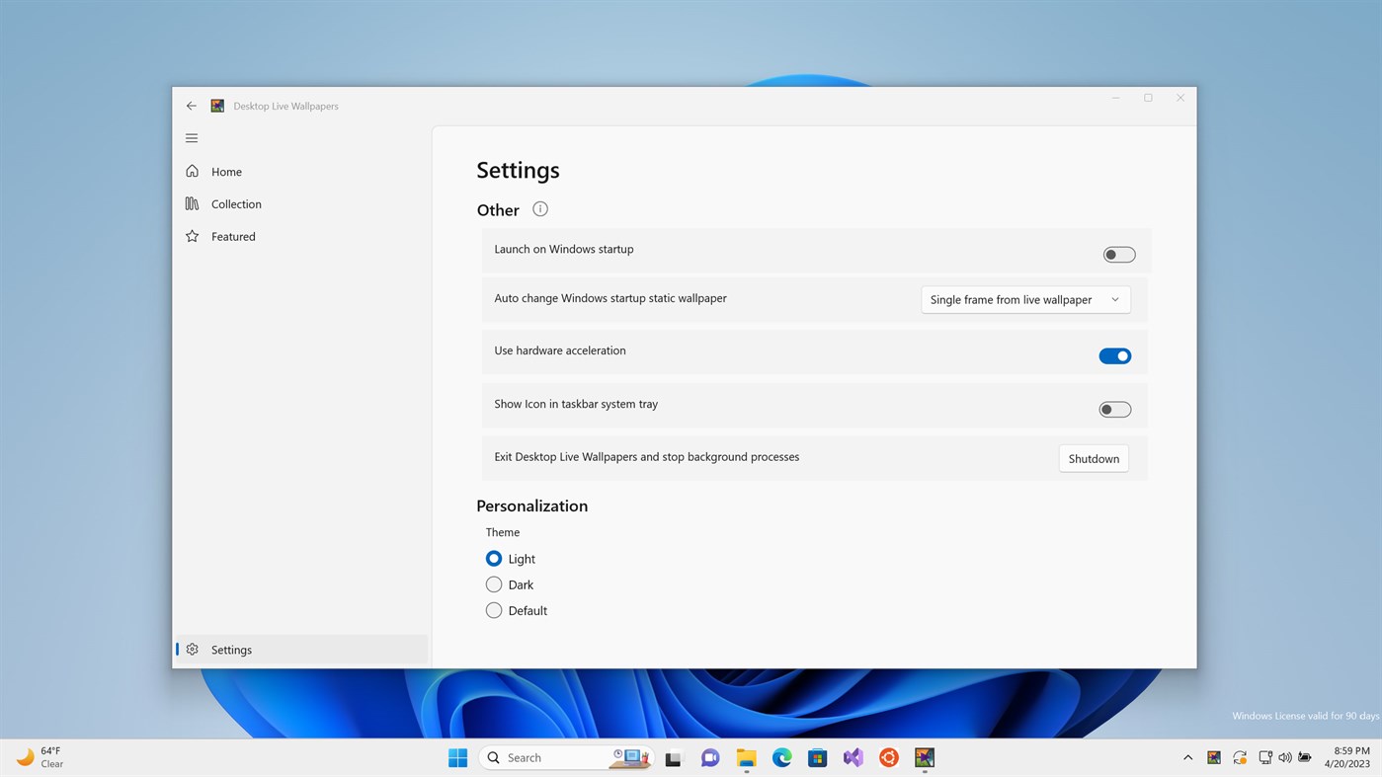The width and height of the screenshot is (1382, 777).
Task: Click Shutdown to exit background processes
Action: [1093, 458]
